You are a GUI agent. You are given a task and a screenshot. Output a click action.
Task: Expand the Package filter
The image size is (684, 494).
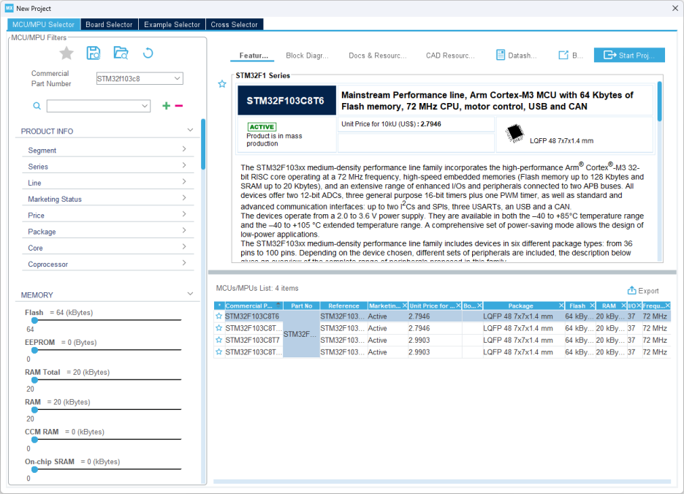[x=184, y=230]
